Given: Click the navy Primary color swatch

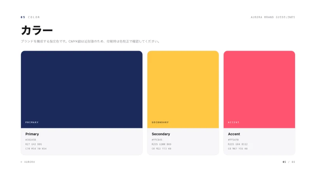Looking at the screenshot, I should click(82, 90).
